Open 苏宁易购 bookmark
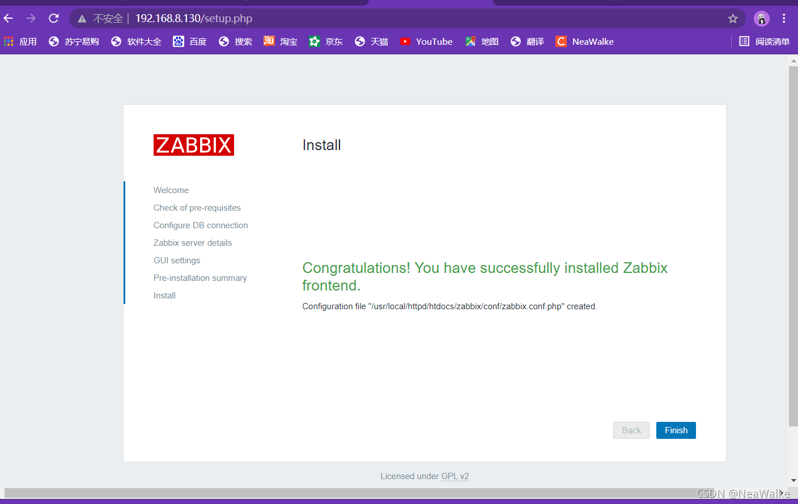The image size is (798, 504). [74, 41]
